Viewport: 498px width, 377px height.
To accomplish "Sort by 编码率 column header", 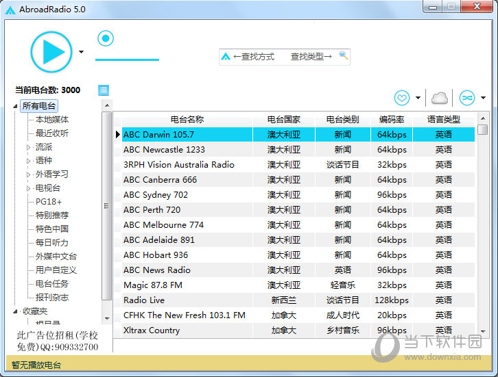I will point(392,120).
